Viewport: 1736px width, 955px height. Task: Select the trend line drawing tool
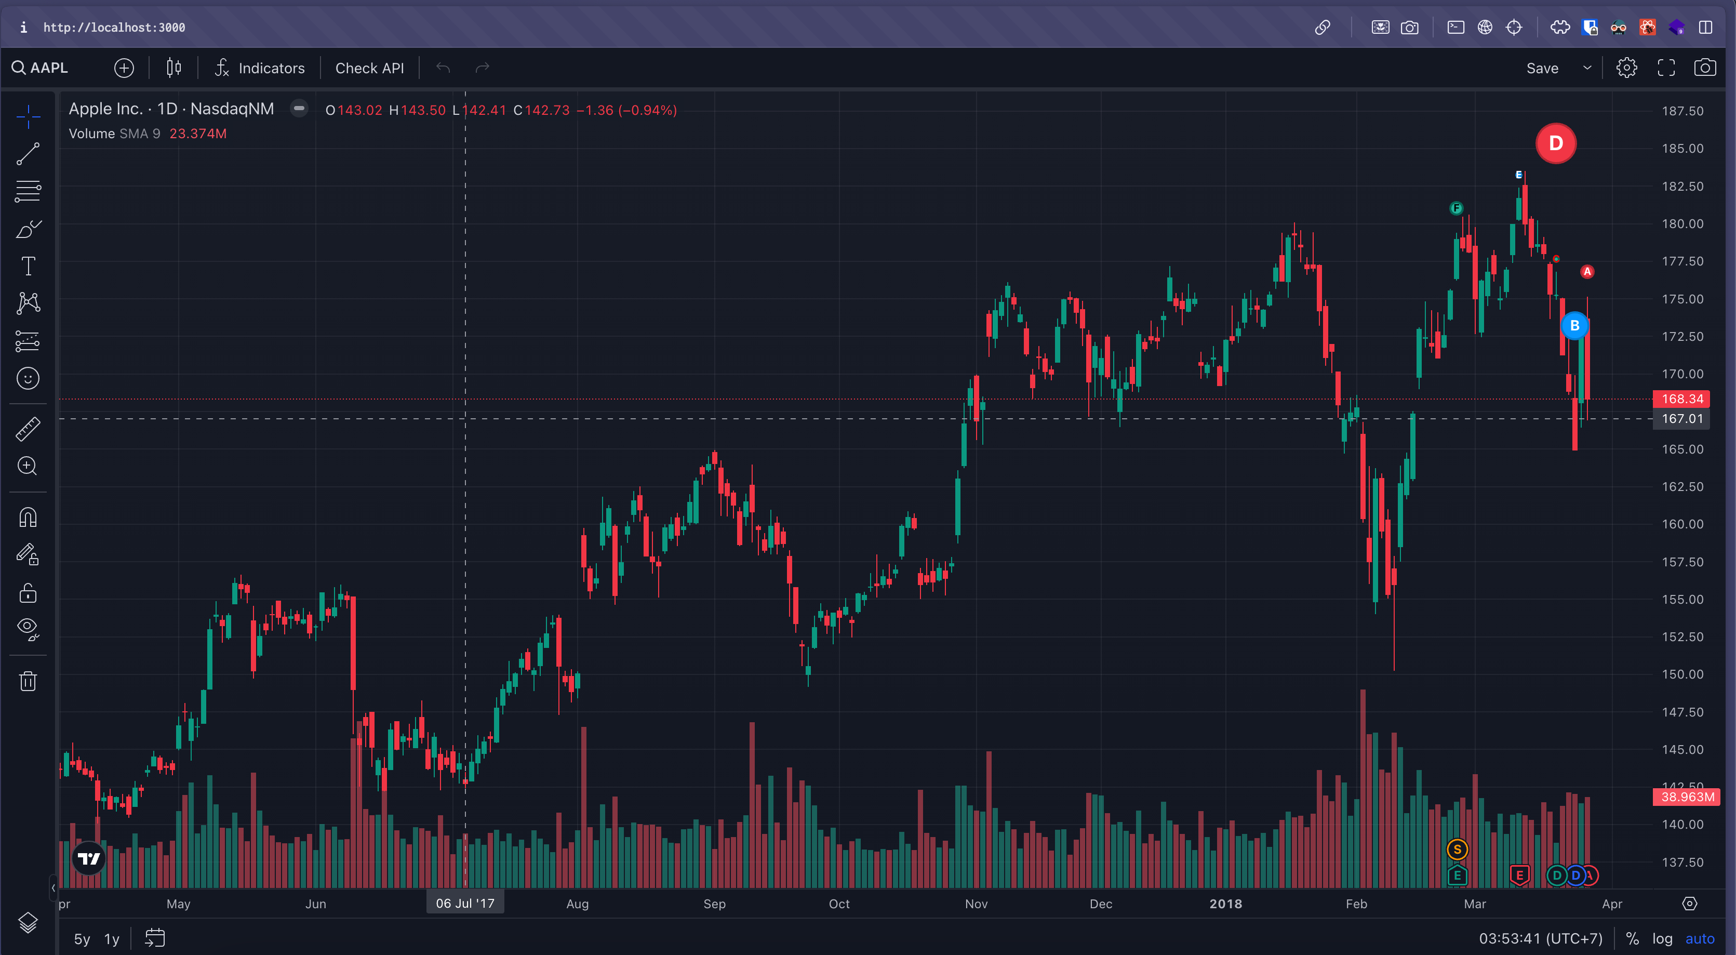point(28,154)
